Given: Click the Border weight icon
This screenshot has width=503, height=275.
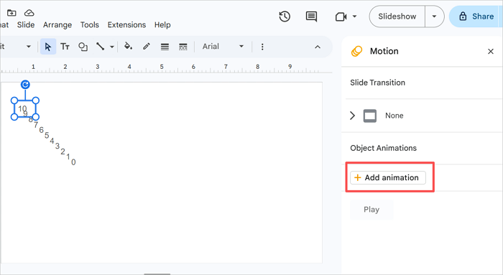Looking at the screenshot, I should [x=165, y=47].
